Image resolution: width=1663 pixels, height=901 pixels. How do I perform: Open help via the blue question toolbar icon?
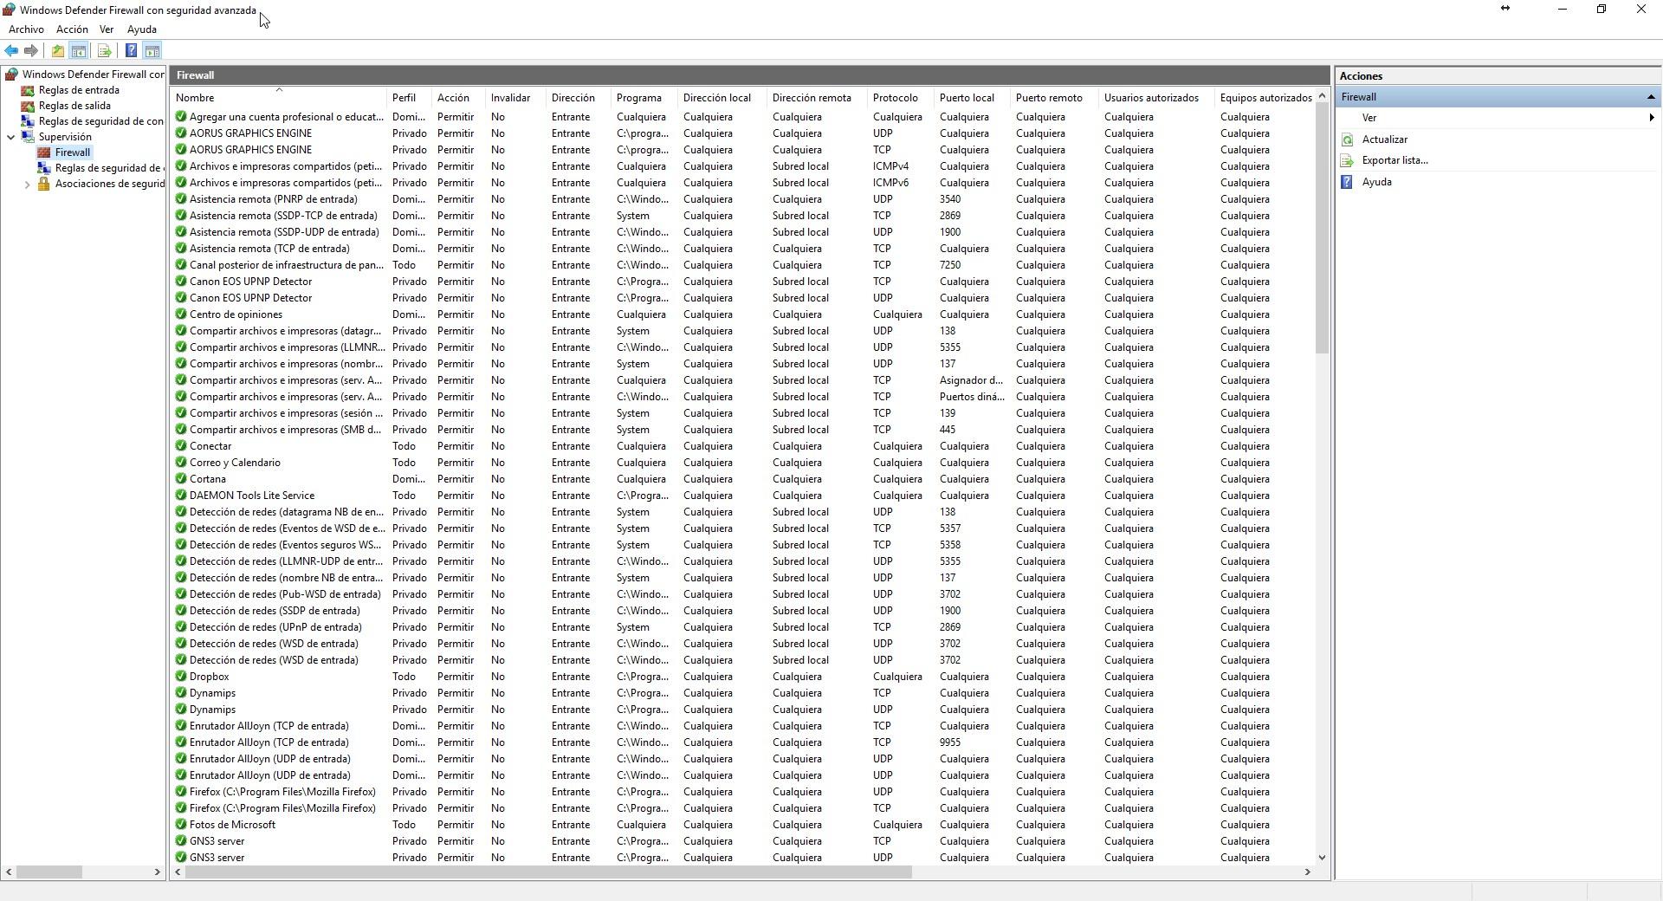[131, 51]
